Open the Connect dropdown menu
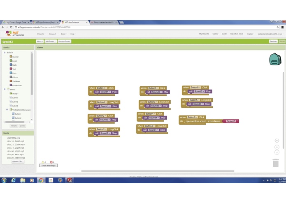 click(x=53, y=34)
